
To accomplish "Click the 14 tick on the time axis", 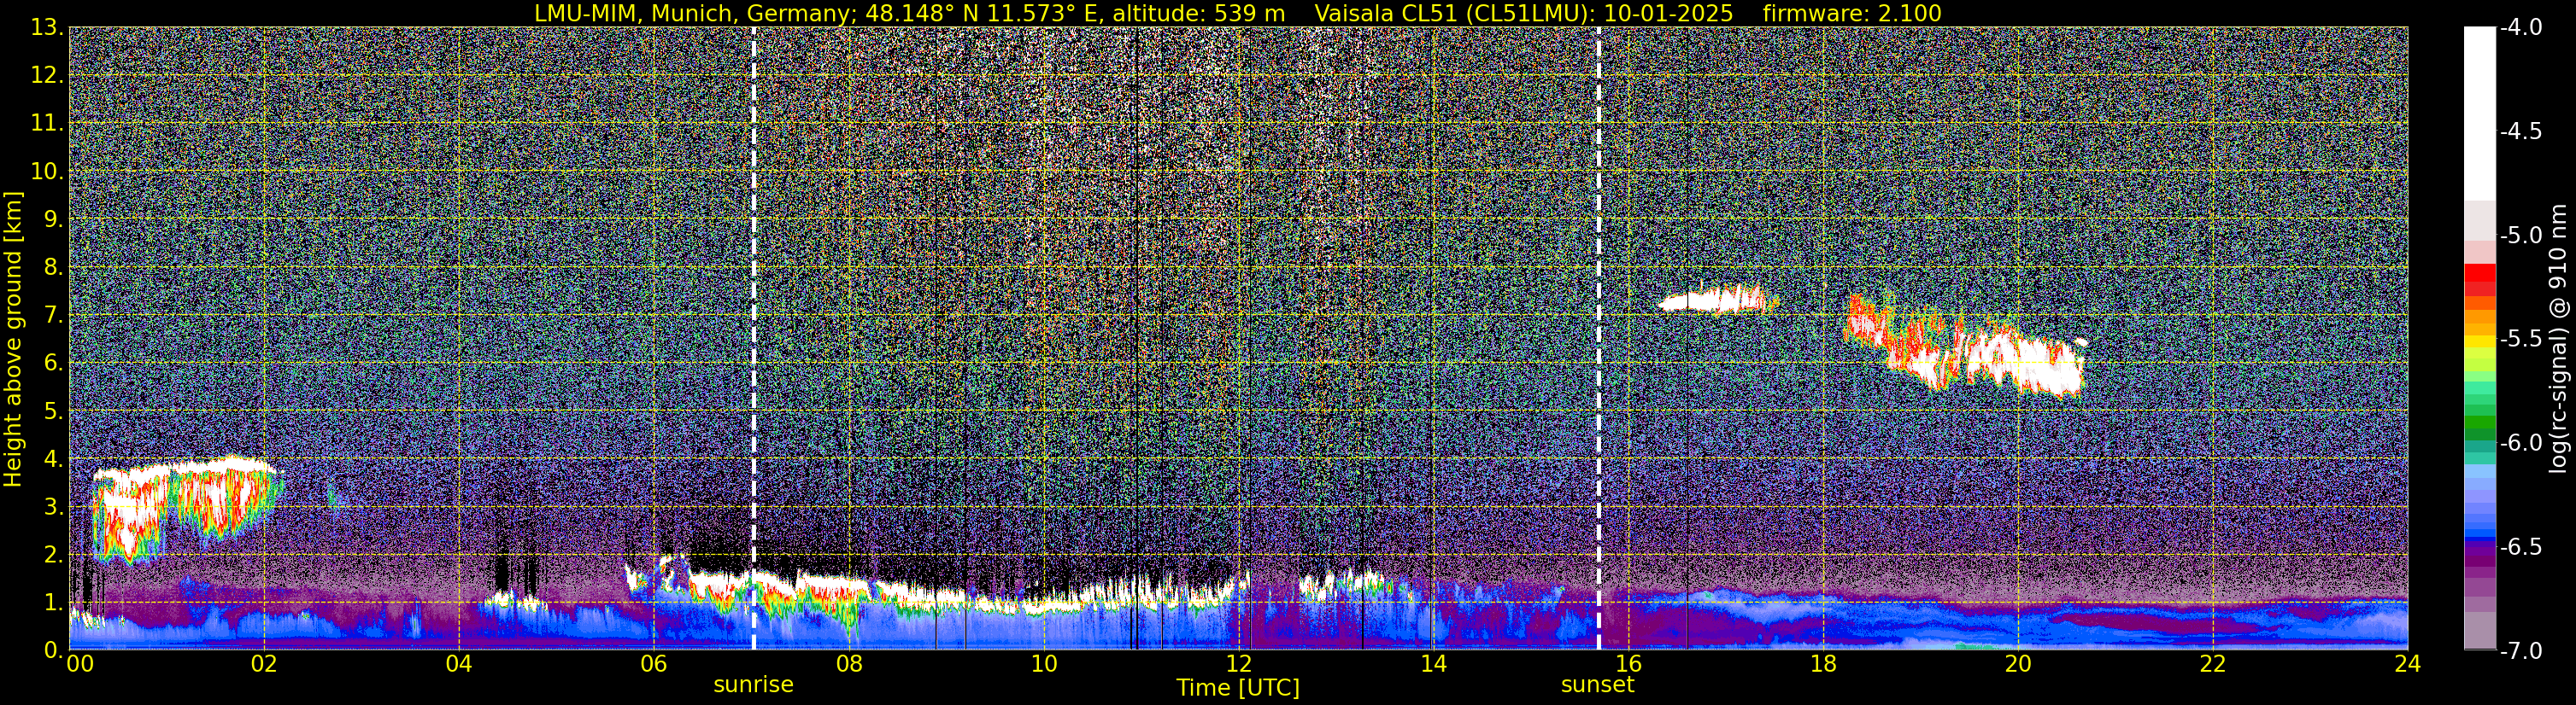I will (x=1433, y=663).
